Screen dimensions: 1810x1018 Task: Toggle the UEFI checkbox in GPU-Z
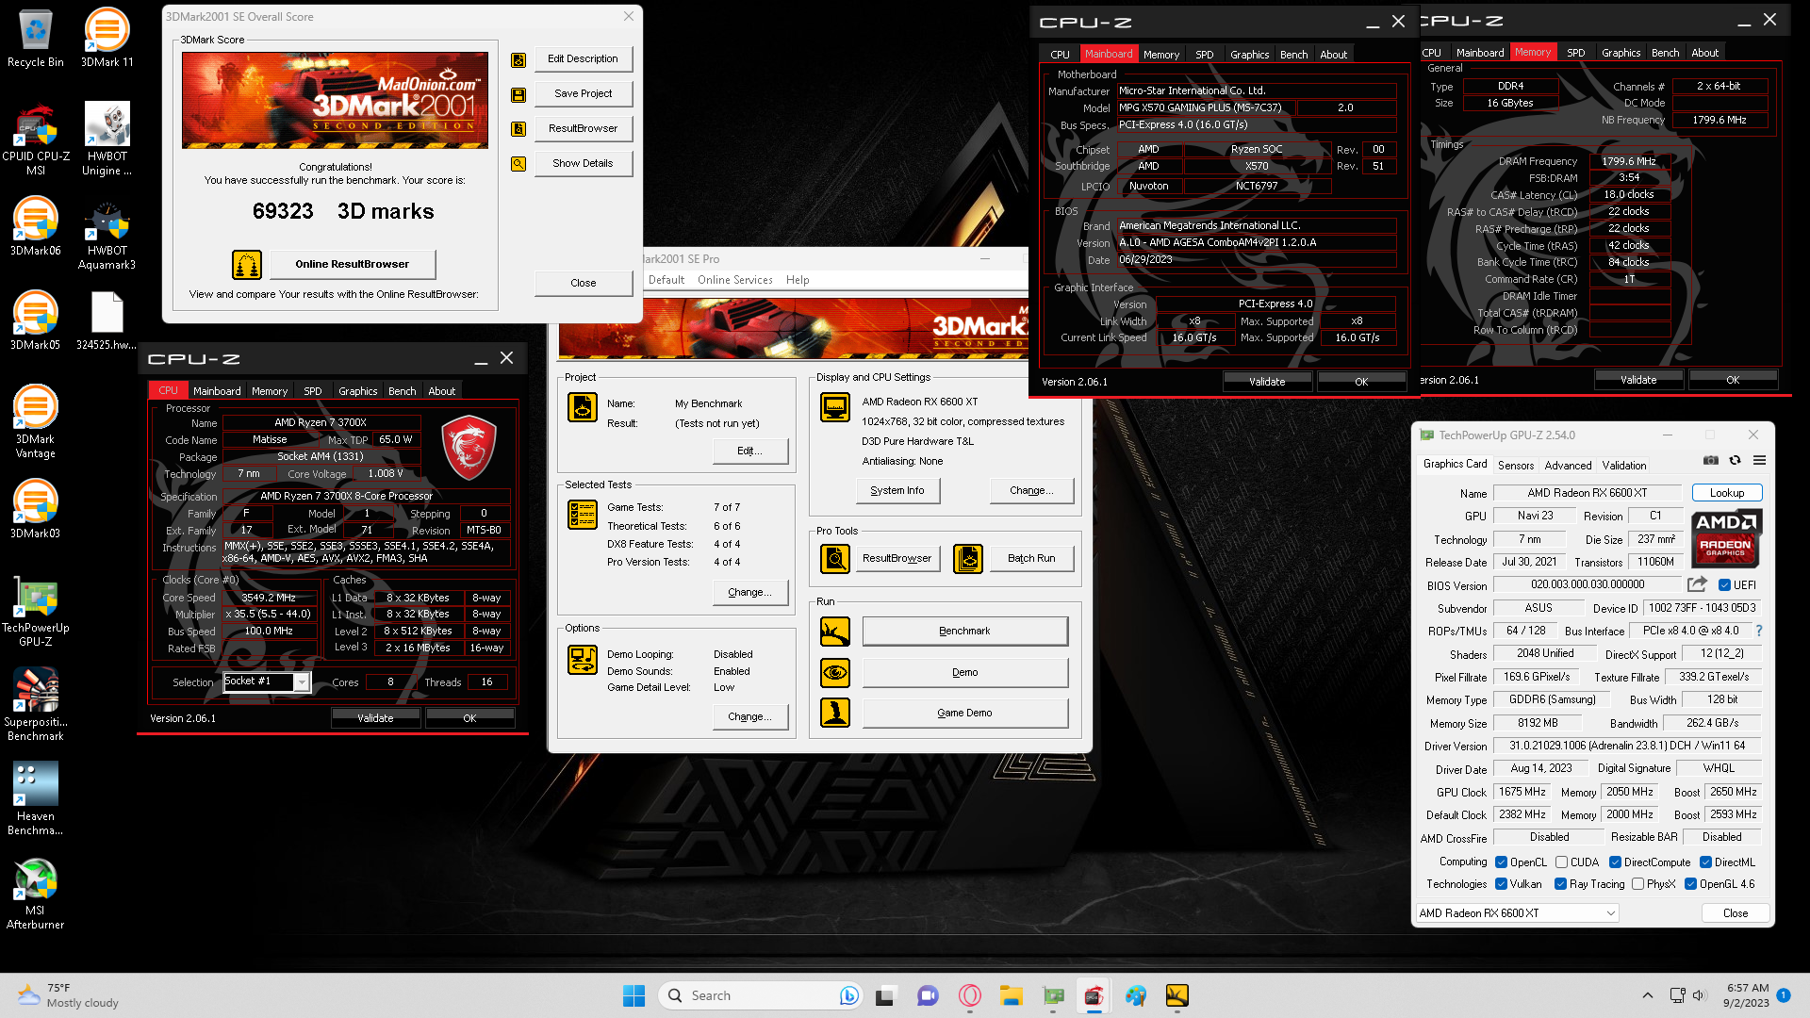1724,585
